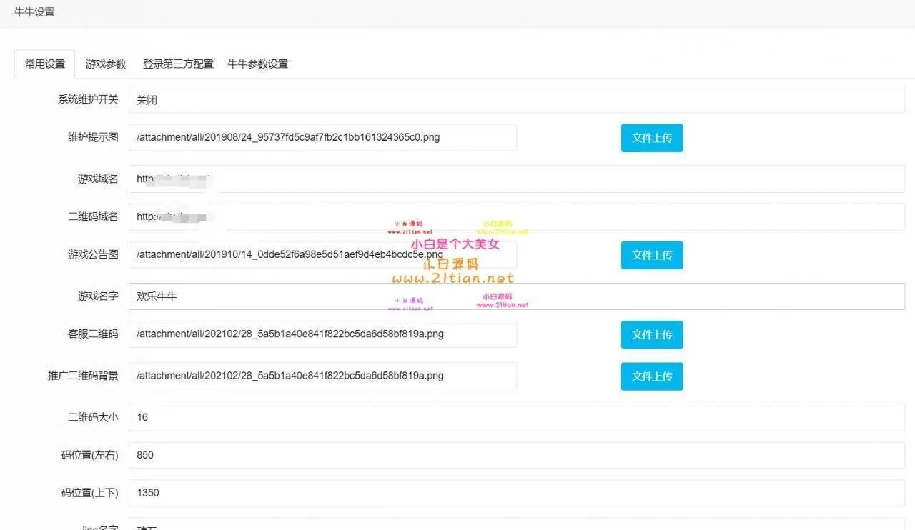This screenshot has width=915, height=530.
Task: Switch to the 常用设置 tab
Action: 45,64
